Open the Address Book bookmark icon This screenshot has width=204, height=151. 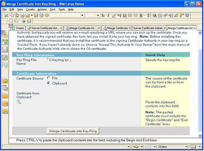[5, 50]
